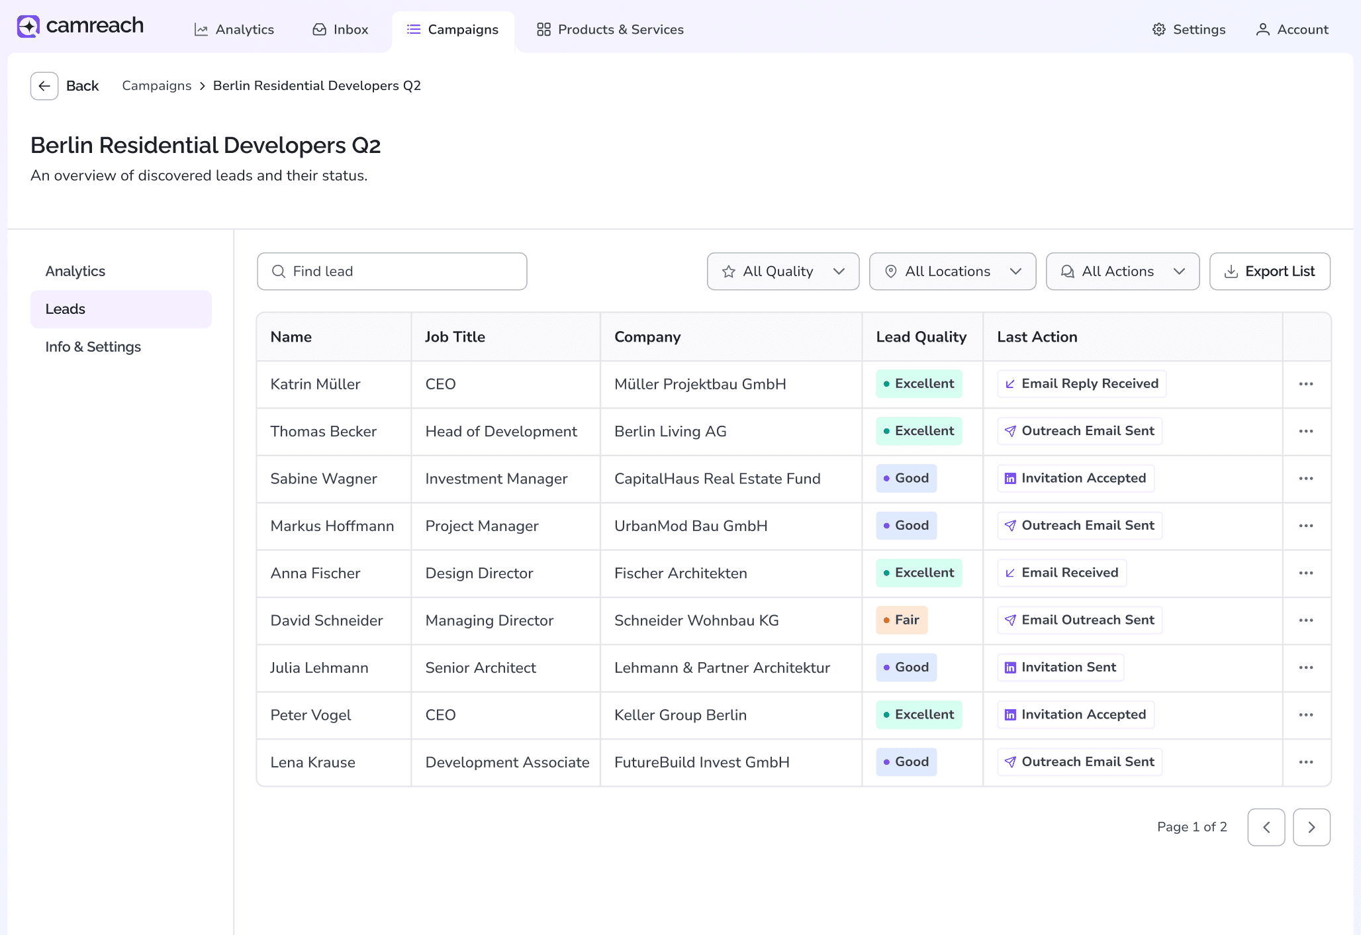This screenshot has height=935, width=1361.
Task: Open Products & Services tab
Action: [x=610, y=30]
